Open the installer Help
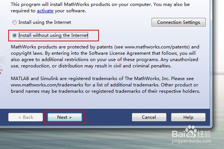This screenshot has height=149, width=224. pyautogui.click(x=188, y=117)
